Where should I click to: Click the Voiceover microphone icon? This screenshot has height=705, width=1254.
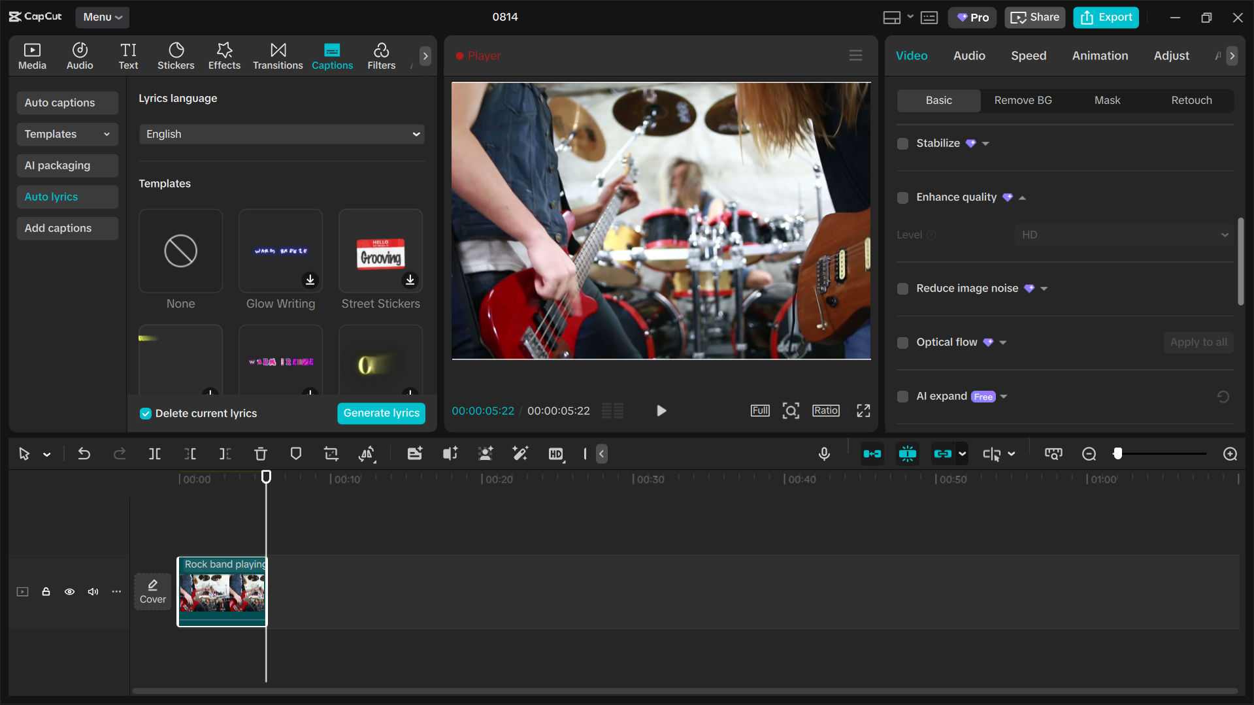coord(823,453)
